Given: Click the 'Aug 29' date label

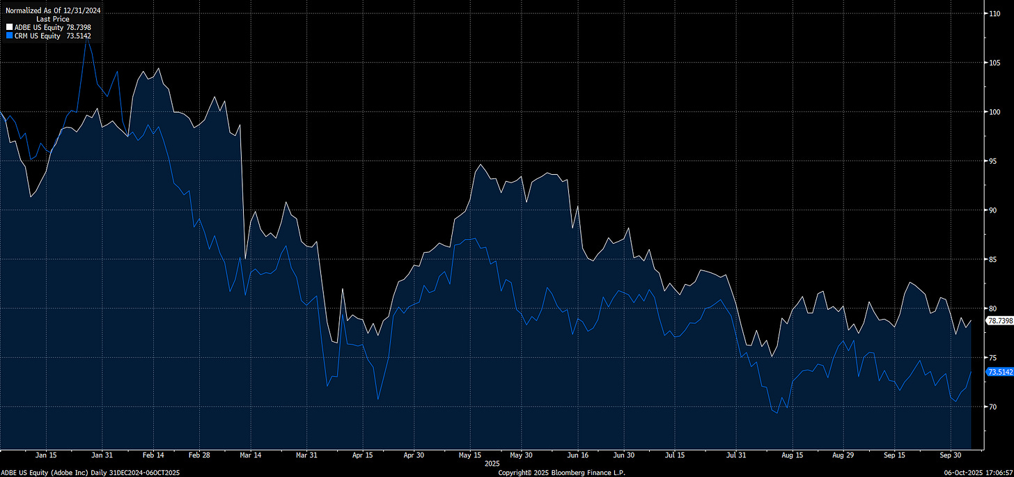Looking at the screenshot, I should [x=843, y=455].
